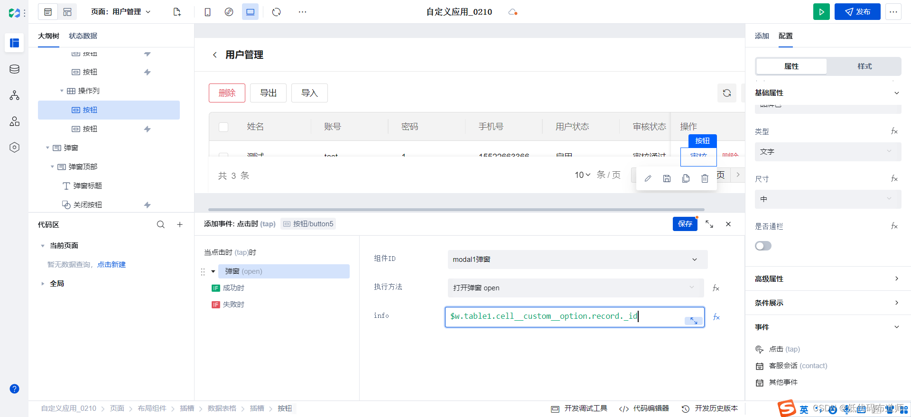Screen dimensions: 911x417
Task: Run preview with green play button
Action: (821, 12)
